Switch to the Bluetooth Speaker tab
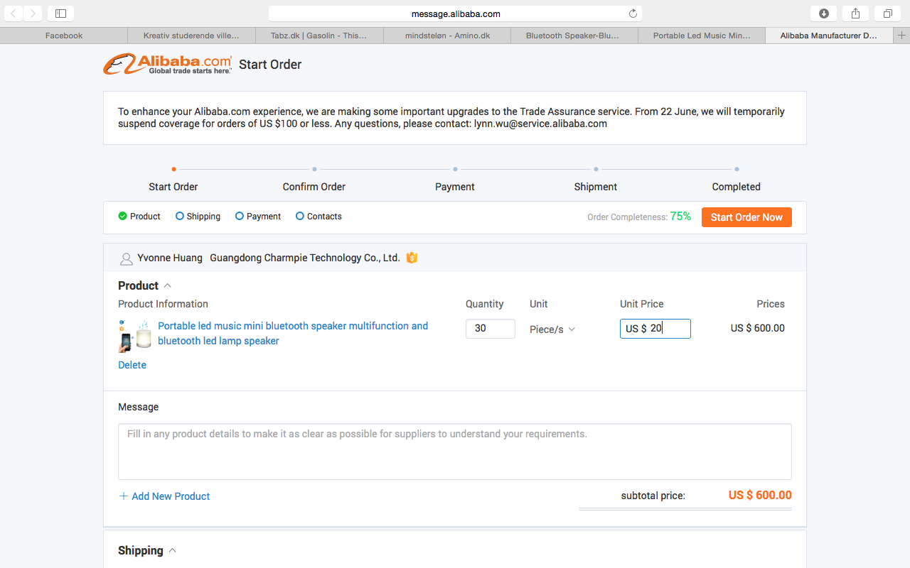Image resolution: width=910 pixels, height=568 pixels. coord(574,35)
